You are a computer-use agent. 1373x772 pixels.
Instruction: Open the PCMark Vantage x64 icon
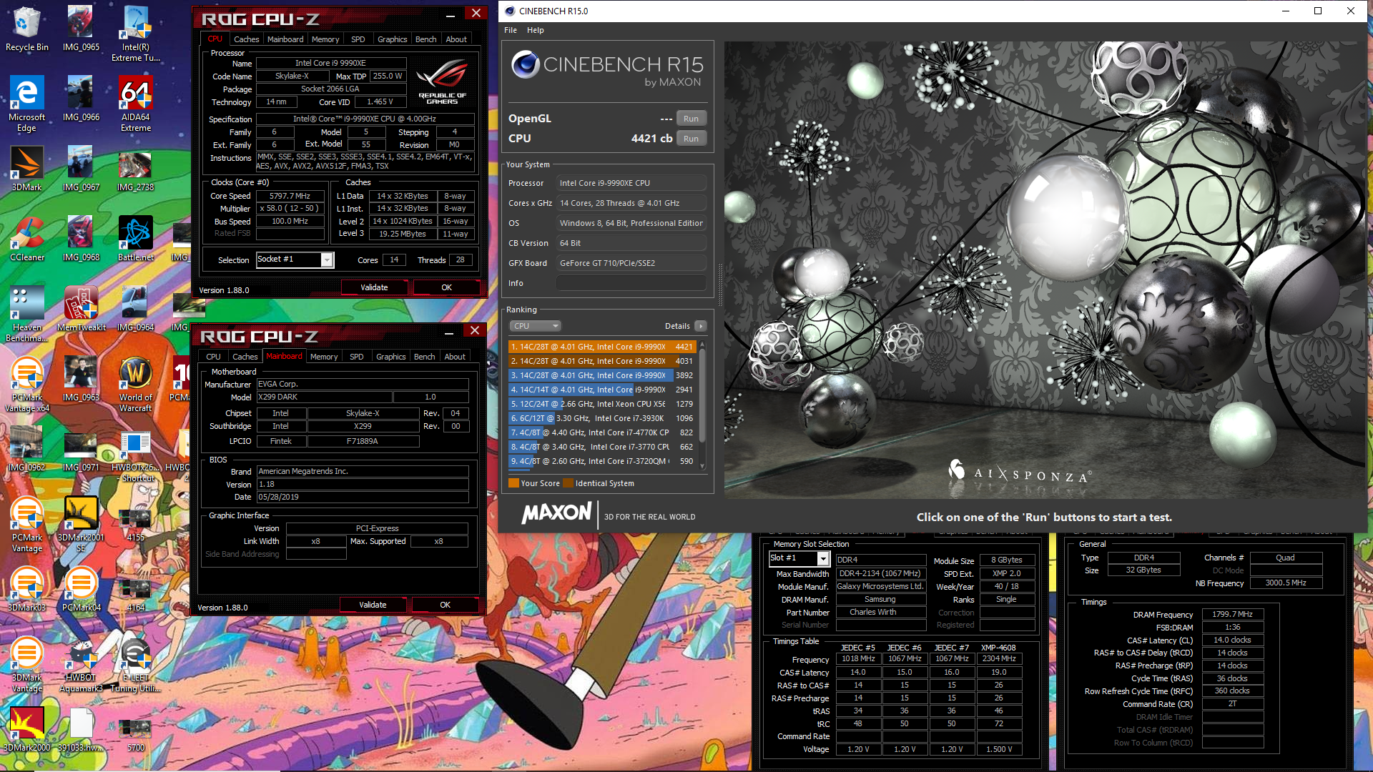point(26,384)
